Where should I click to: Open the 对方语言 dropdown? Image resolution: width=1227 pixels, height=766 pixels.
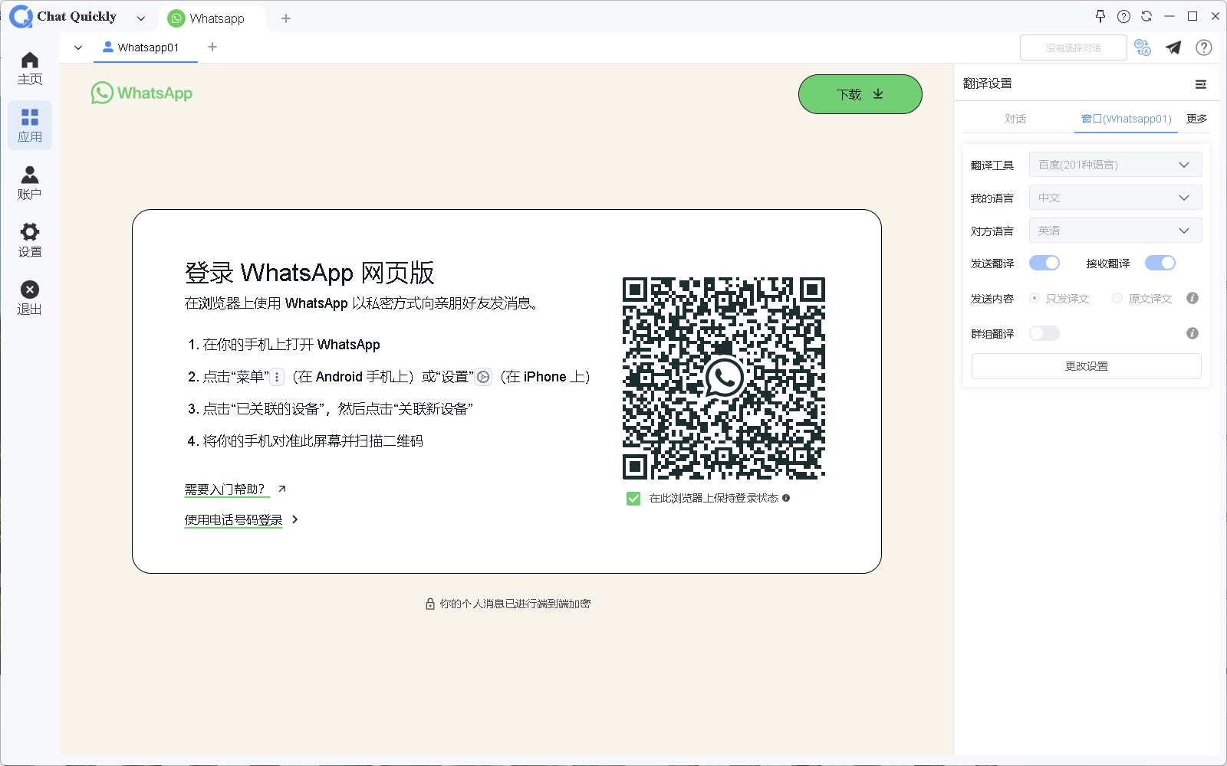coord(1115,231)
